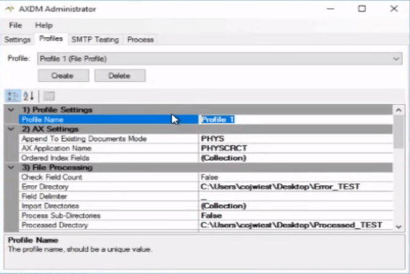The height and width of the screenshot is (274, 410).
Task: Click the Delete profile button
Action: click(x=119, y=76)
